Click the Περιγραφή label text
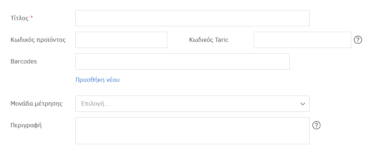373x159 pixels. pyautogui.click(x=26, y=125)
